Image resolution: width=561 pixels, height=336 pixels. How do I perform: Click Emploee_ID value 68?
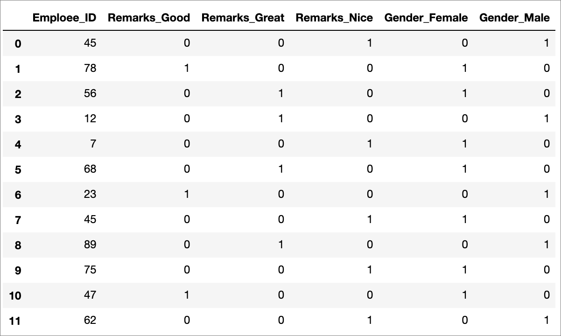tap(90, 169)
